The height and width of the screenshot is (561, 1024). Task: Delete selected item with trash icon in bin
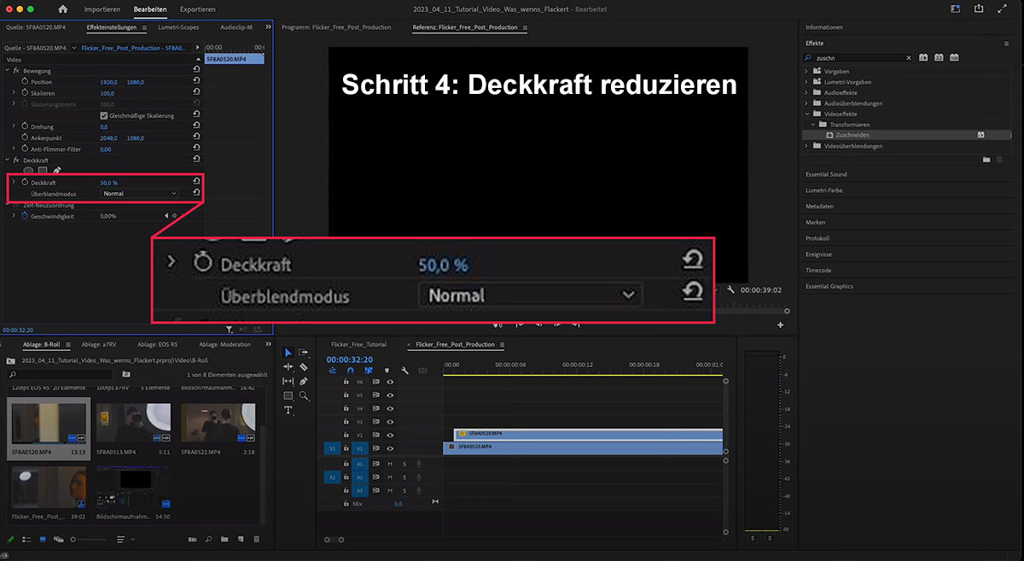(257, 540)
